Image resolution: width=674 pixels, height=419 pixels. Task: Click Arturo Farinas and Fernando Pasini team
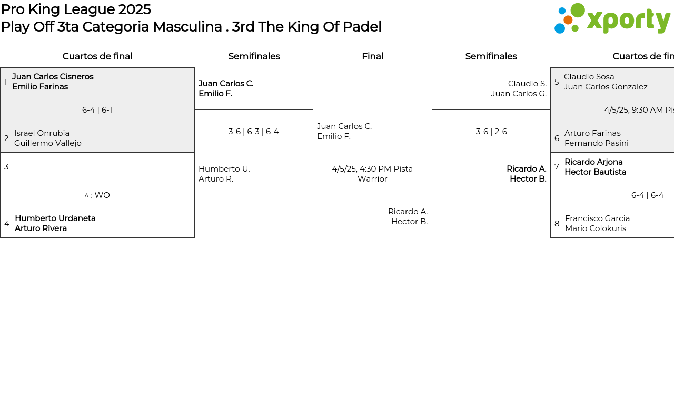(x=596, y=138)
